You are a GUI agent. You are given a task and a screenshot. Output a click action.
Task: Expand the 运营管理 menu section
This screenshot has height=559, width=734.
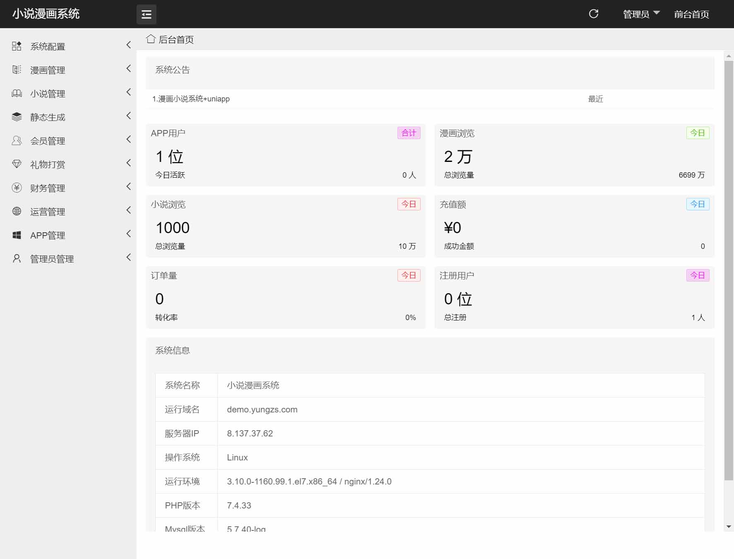point(48,212)
